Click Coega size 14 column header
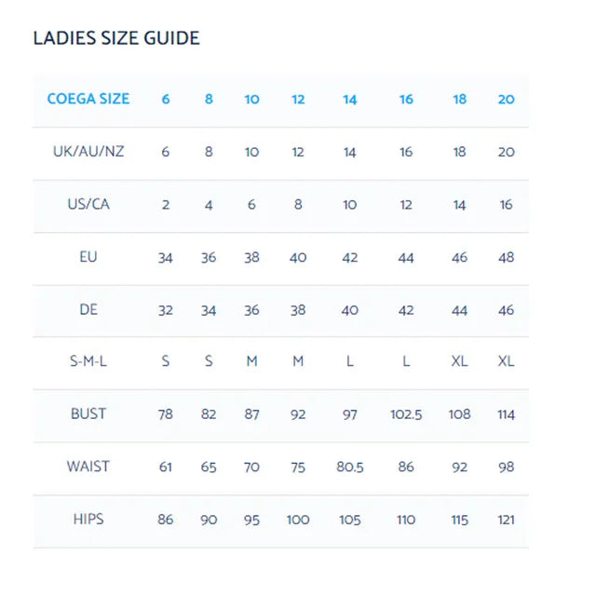Viewport: 596px width, 596px height. pos(350,100)
